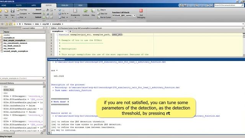The width and height of the screenshot is (245, 138).
Task: Click the Go To button
Action: 62,14
